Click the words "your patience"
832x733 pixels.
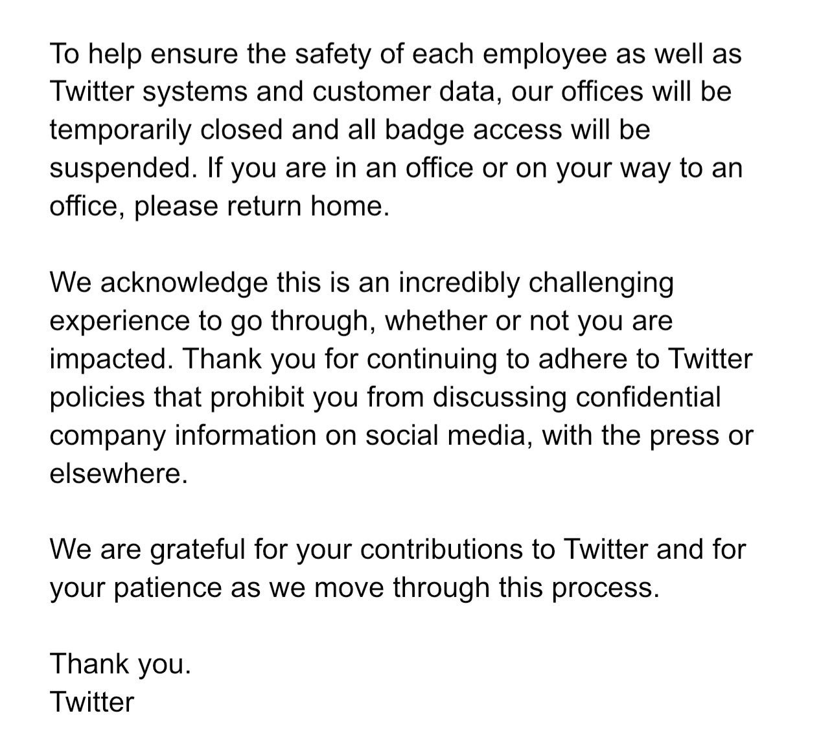pos(136,589)
